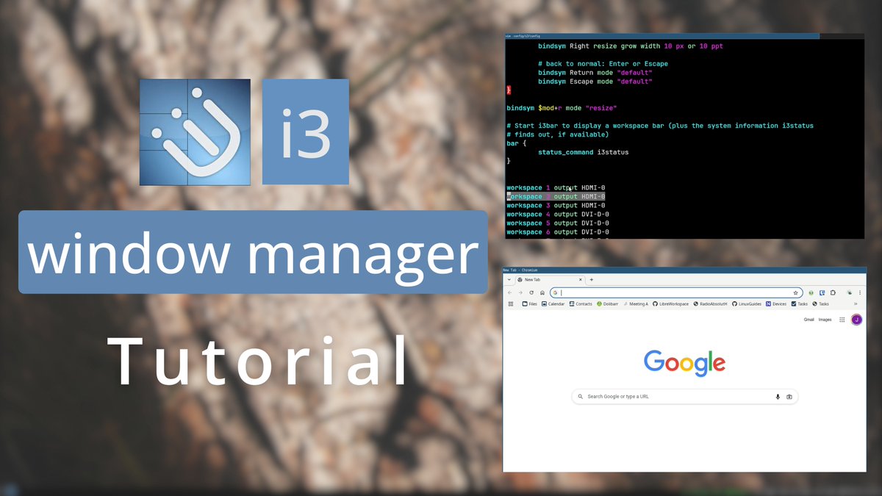Click the 'workspace 1 output HDMI-0' line
Image resolution: width=882 pixels, height=496 pixels.
click(x=556, y=188)
